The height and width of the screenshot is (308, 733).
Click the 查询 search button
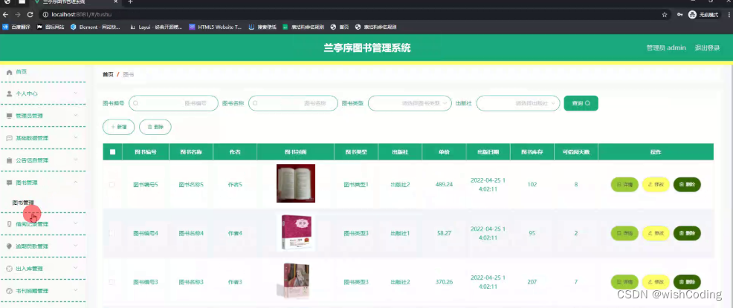(x=581, y=103)
